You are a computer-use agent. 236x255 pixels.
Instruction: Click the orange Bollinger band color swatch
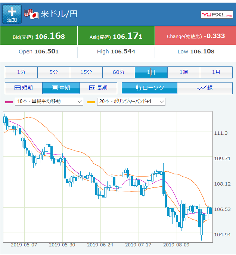click(91, 102)
